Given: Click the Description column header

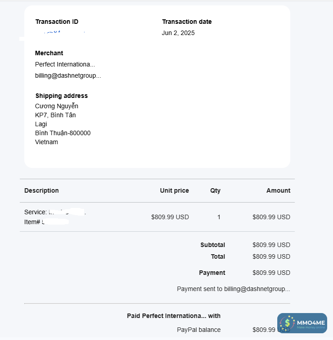Looking at the screenshot, I should pyautogui.click(x=41, y=190).
